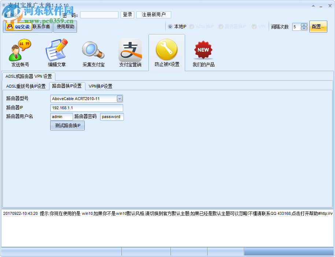The height and width of the screenshot is (257, 335).
Task: Open the ADSL或路由器 VPN 设置 tab
Action: point(29,77)
